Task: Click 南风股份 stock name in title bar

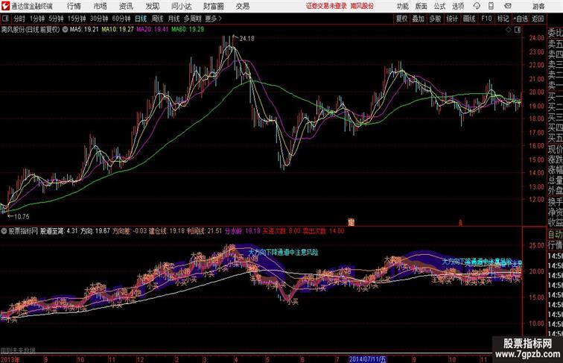Action: (x=362, y=6)
